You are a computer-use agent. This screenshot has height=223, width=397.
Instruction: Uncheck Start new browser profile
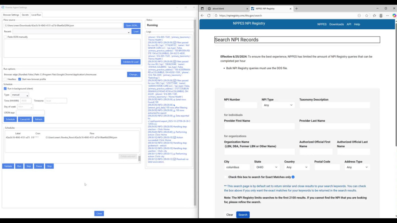coord(19,79)
